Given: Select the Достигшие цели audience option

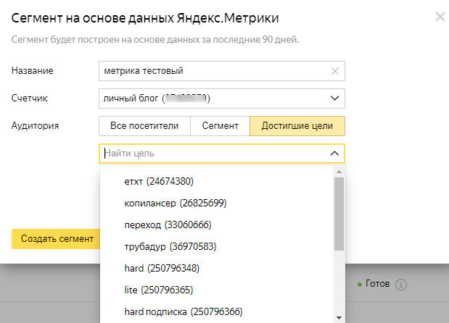Looking at the screenshot, I should click(x=297, y=125).
